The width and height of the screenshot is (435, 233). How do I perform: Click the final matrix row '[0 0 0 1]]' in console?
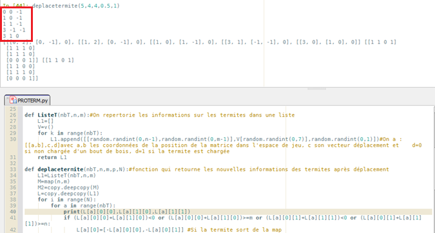coord(22,79)
